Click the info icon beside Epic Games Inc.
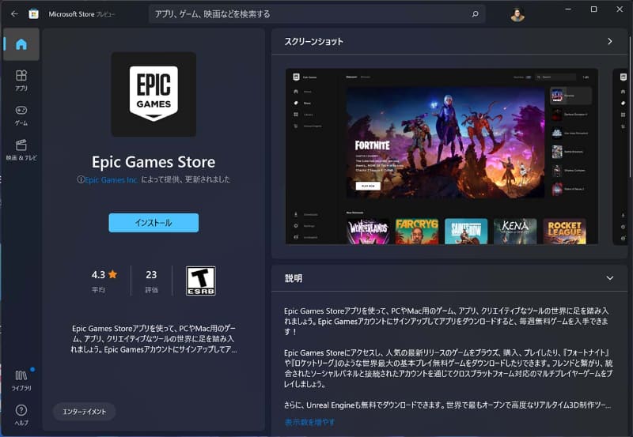 (x=81, y=179)
